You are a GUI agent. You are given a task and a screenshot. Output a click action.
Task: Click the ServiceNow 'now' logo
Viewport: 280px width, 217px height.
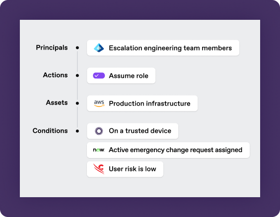tap(99, 150)
